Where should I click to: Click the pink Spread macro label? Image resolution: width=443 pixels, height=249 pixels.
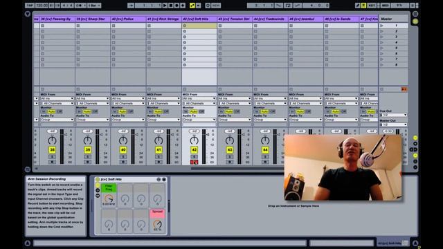point(157,214)
